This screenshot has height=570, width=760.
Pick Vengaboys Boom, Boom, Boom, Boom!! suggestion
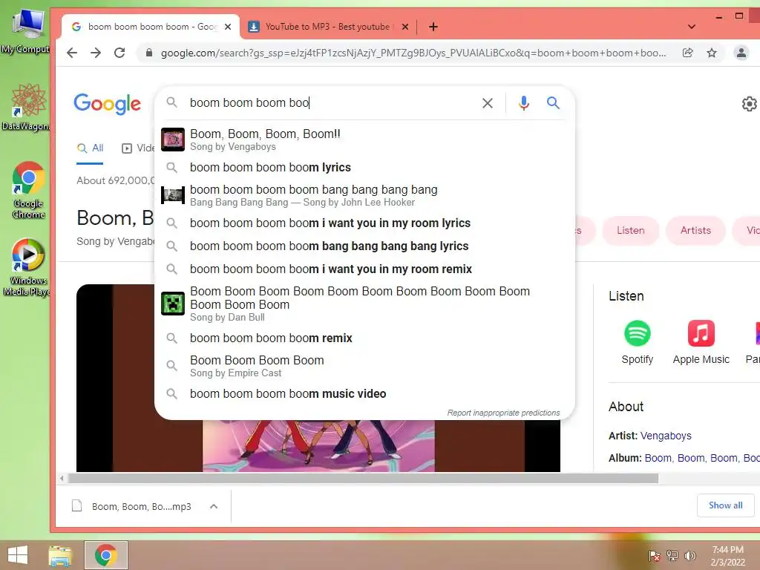pyautogui.click(x=364, y=140)
